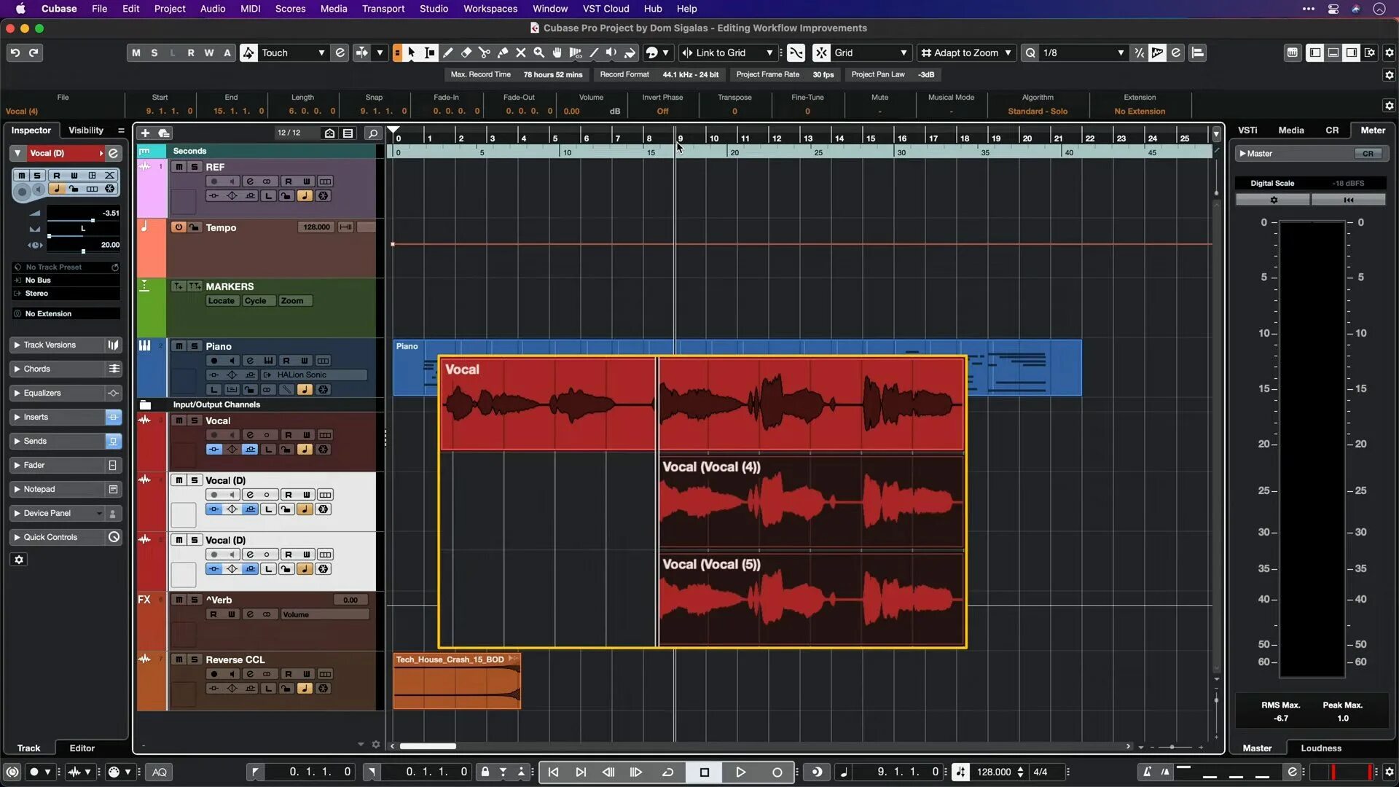The width and height of the screenshot is (1399, 787).
Task: Select the Draw pencil tool
Action: pyautogui.click(x=448, y=52)
